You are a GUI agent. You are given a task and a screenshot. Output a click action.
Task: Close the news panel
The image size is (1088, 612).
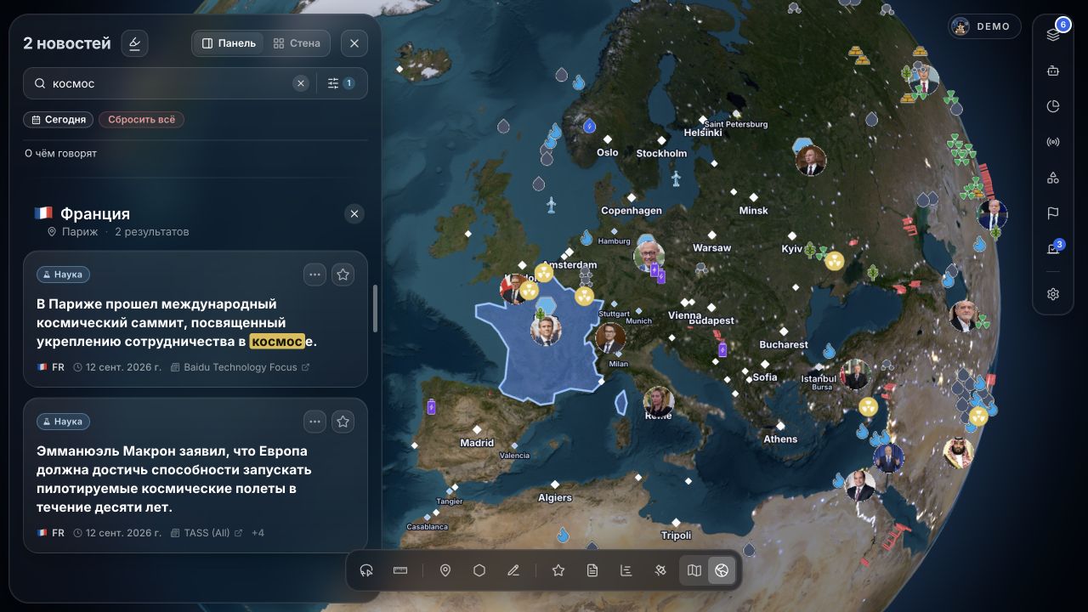point(354,43)
